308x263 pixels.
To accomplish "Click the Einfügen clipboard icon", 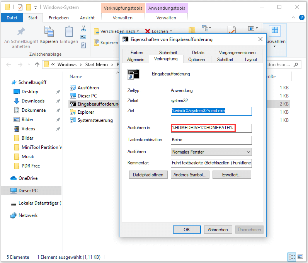I will (x=69, y=31).
